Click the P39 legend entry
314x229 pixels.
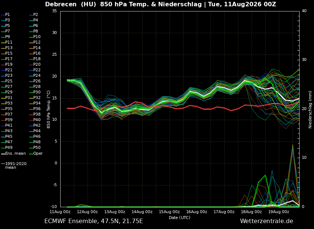7,120
